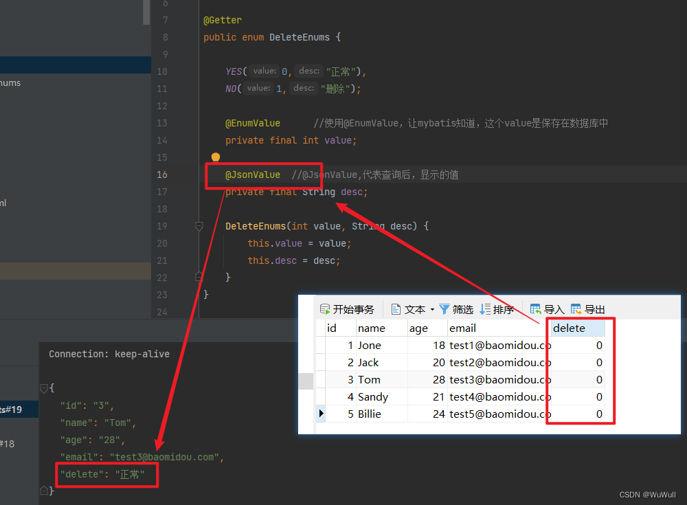Viewport: 687px width, 505px height.
Task: Click the @EnumValue annotation
Action: pyautogui.click(x=253, y=123)
